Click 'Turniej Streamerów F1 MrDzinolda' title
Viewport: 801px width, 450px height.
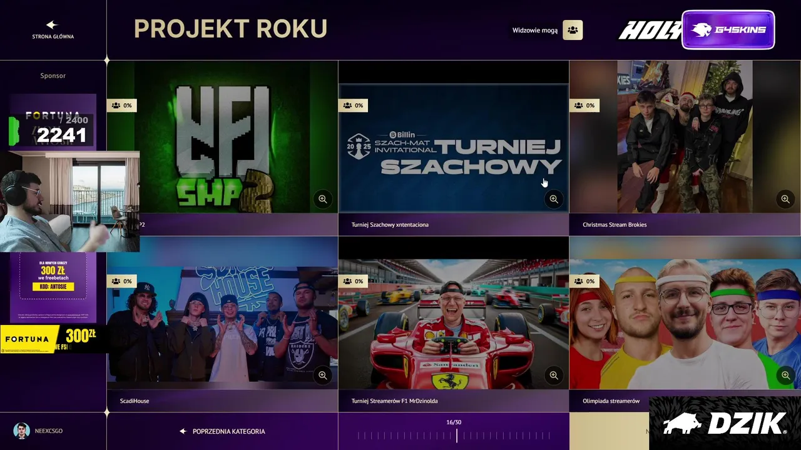coord(394,401)
